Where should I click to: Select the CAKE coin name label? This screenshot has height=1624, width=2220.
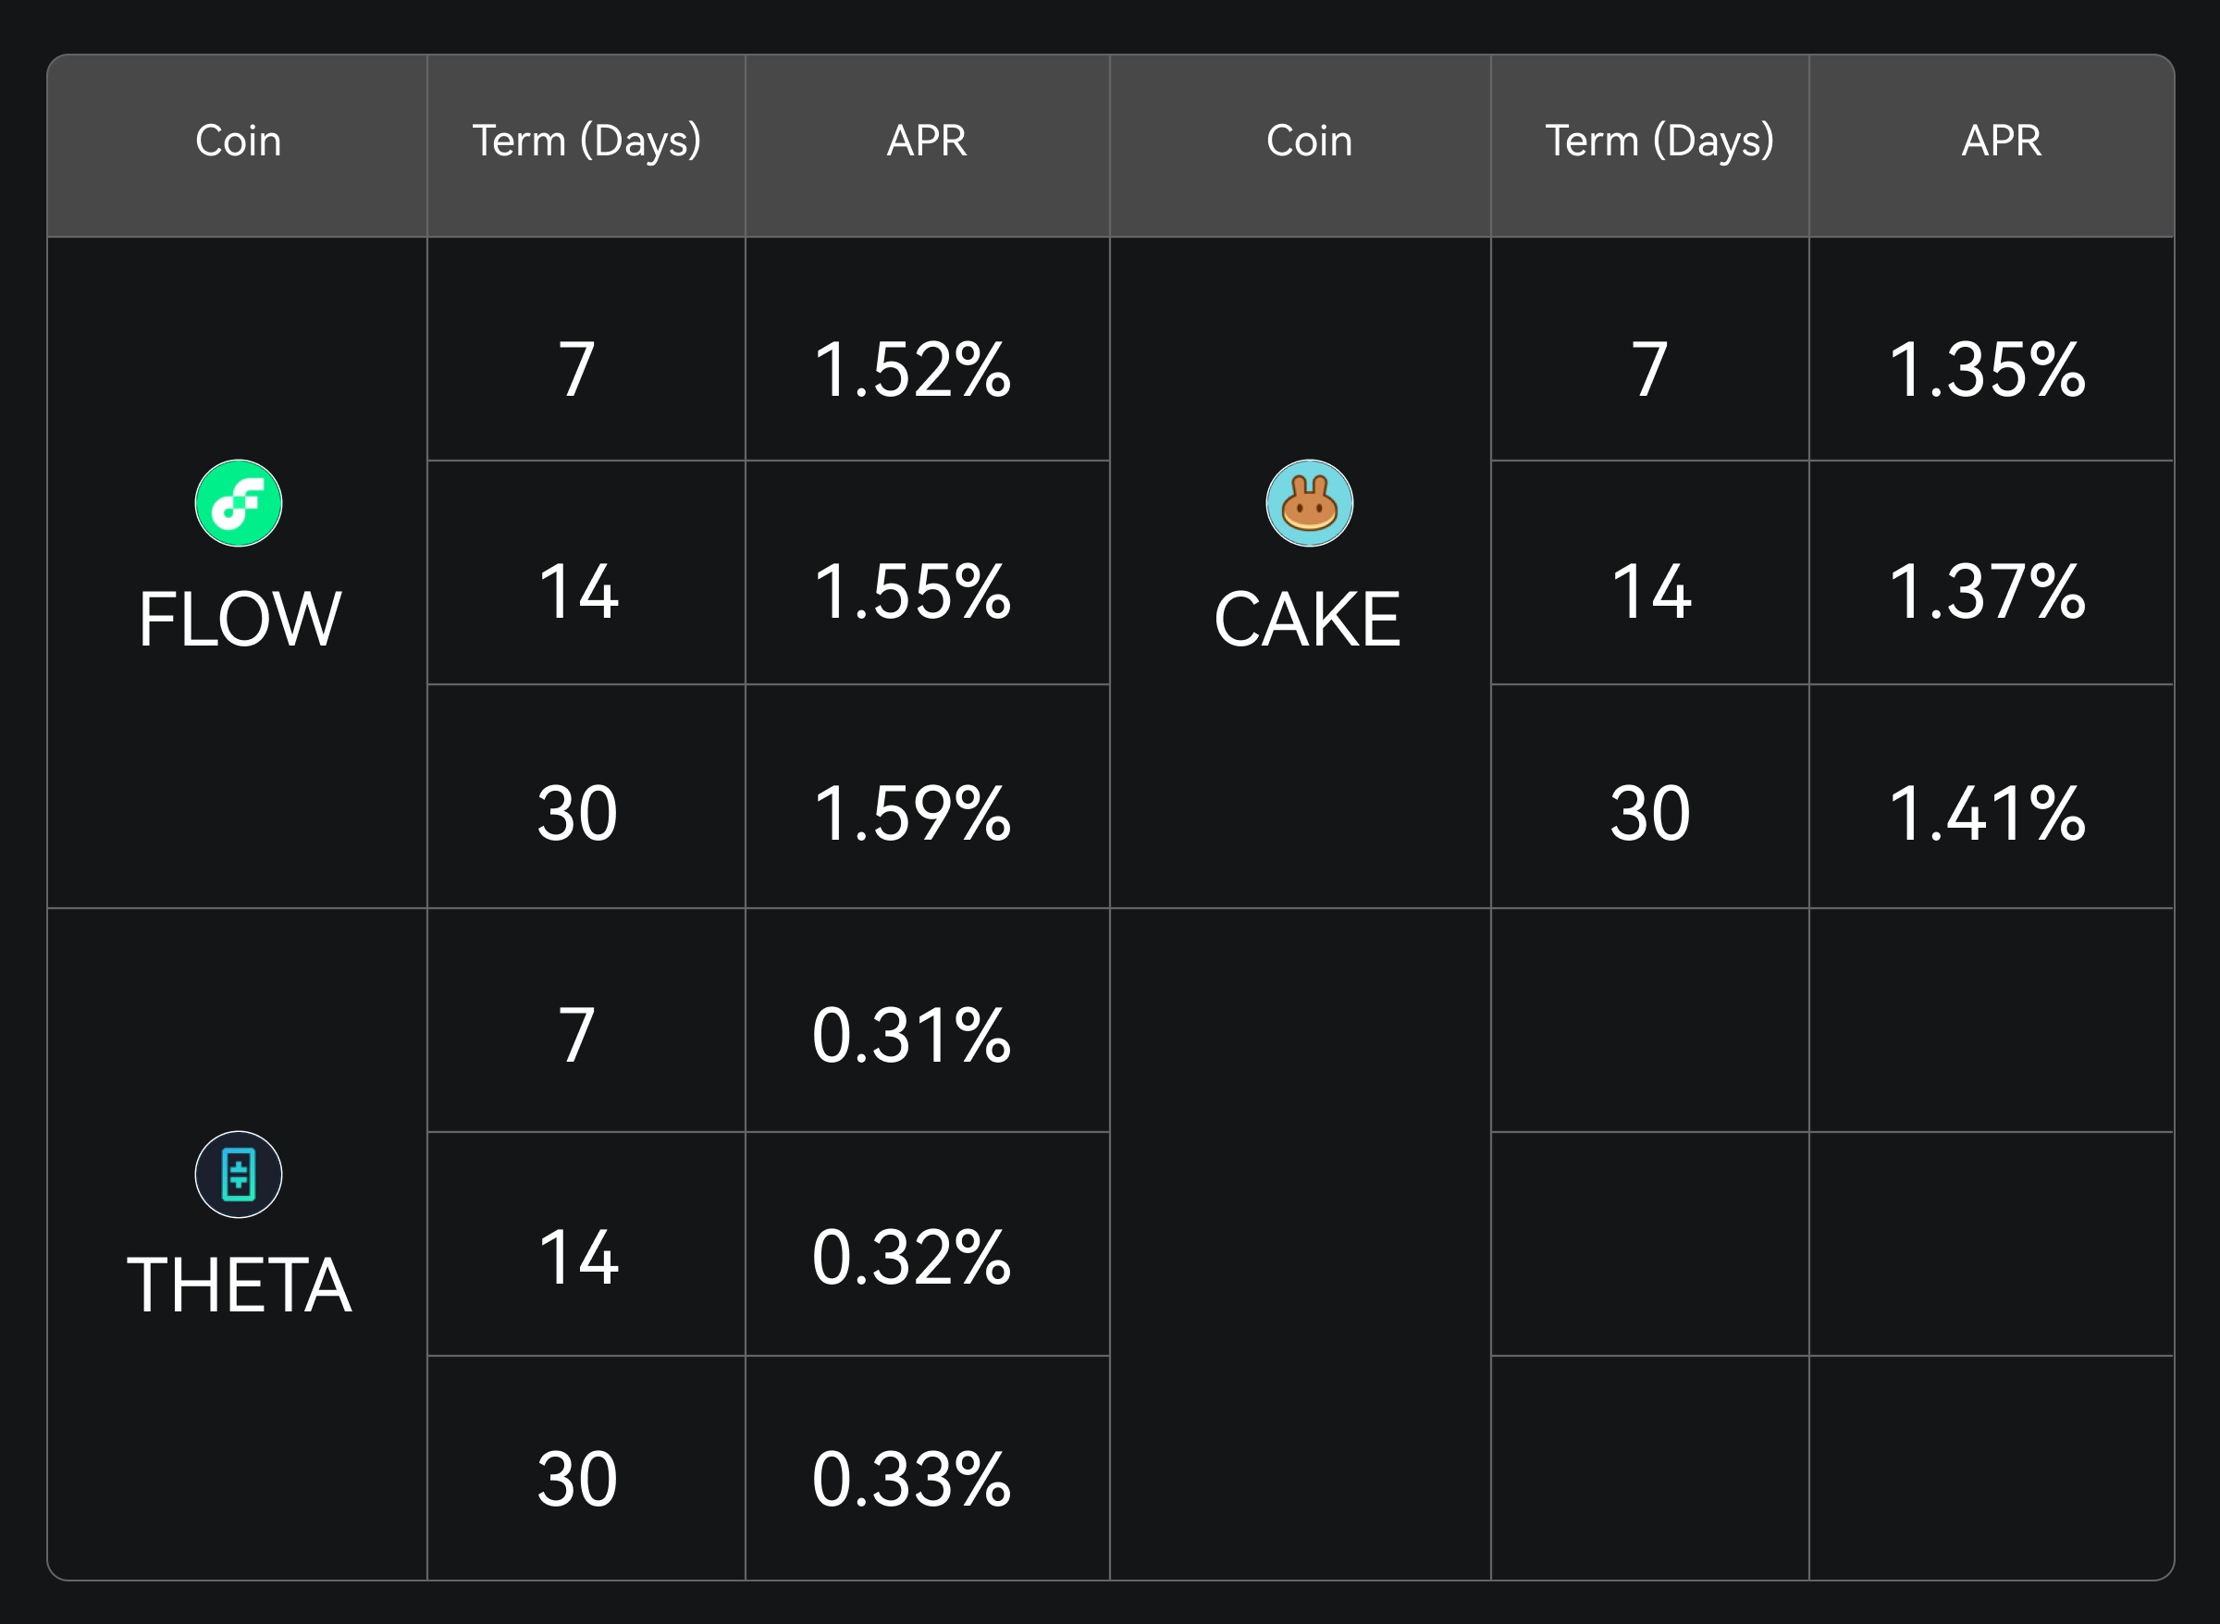pos(1307,620)
